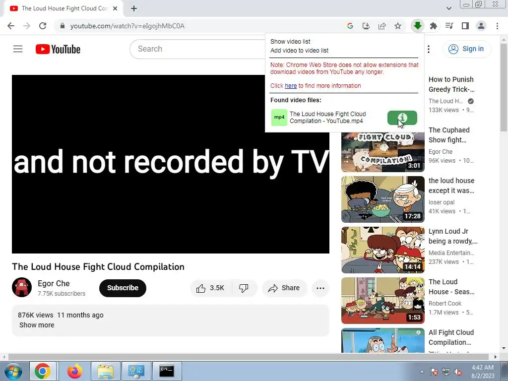Open the 14:14 Lynn Loud Jr thumbnail

(382, 250)
